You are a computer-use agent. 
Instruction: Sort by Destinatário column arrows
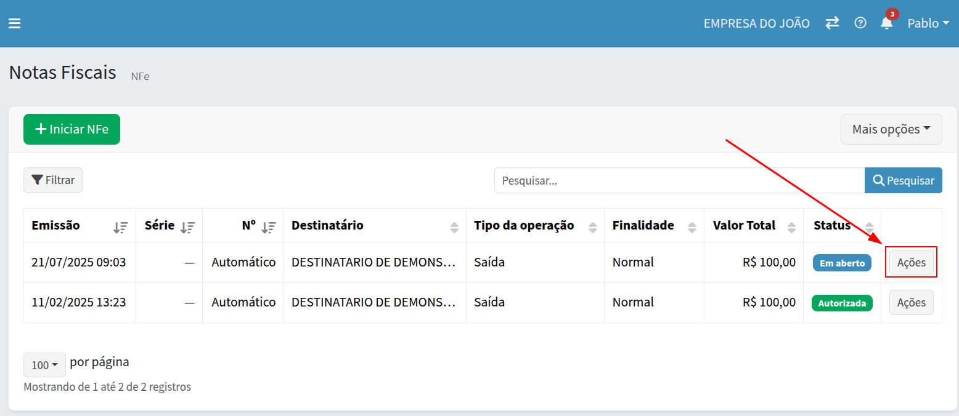coord(454,227)
